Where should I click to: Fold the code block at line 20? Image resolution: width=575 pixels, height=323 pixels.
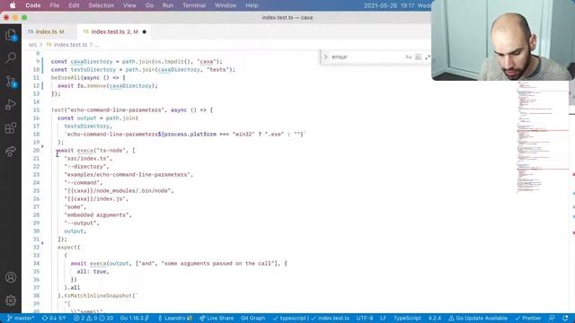[42, 146]
